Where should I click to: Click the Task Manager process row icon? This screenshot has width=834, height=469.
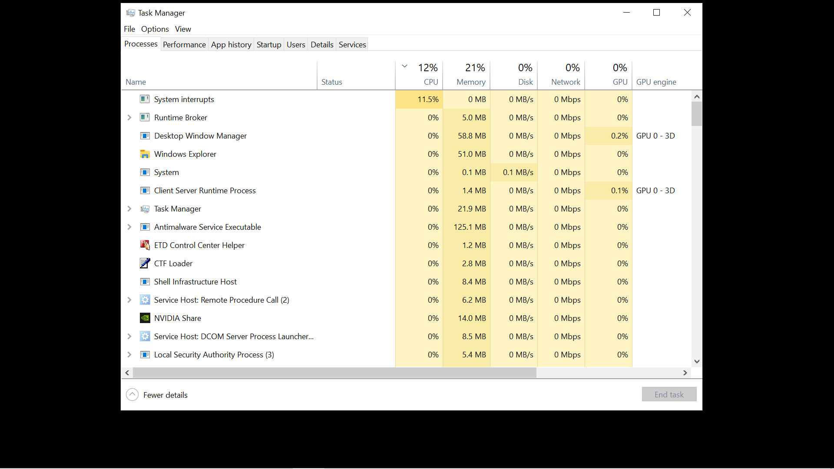click(145, 209)
